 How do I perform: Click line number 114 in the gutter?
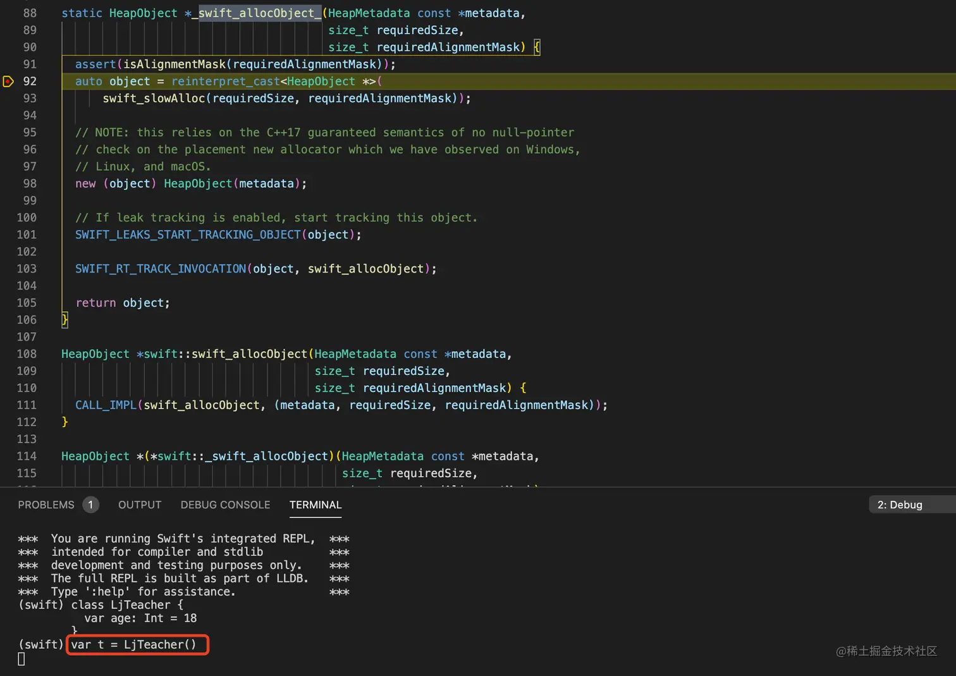27,456
